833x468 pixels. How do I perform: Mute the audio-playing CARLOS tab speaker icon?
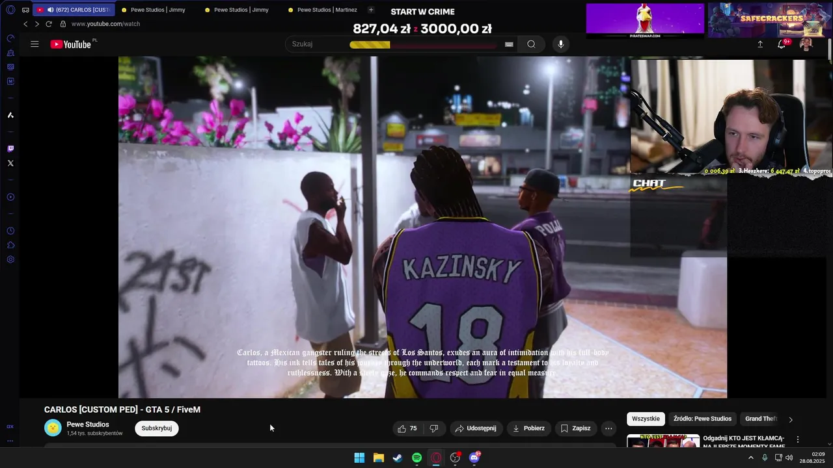pyautogui.click(x=50, y=10)
